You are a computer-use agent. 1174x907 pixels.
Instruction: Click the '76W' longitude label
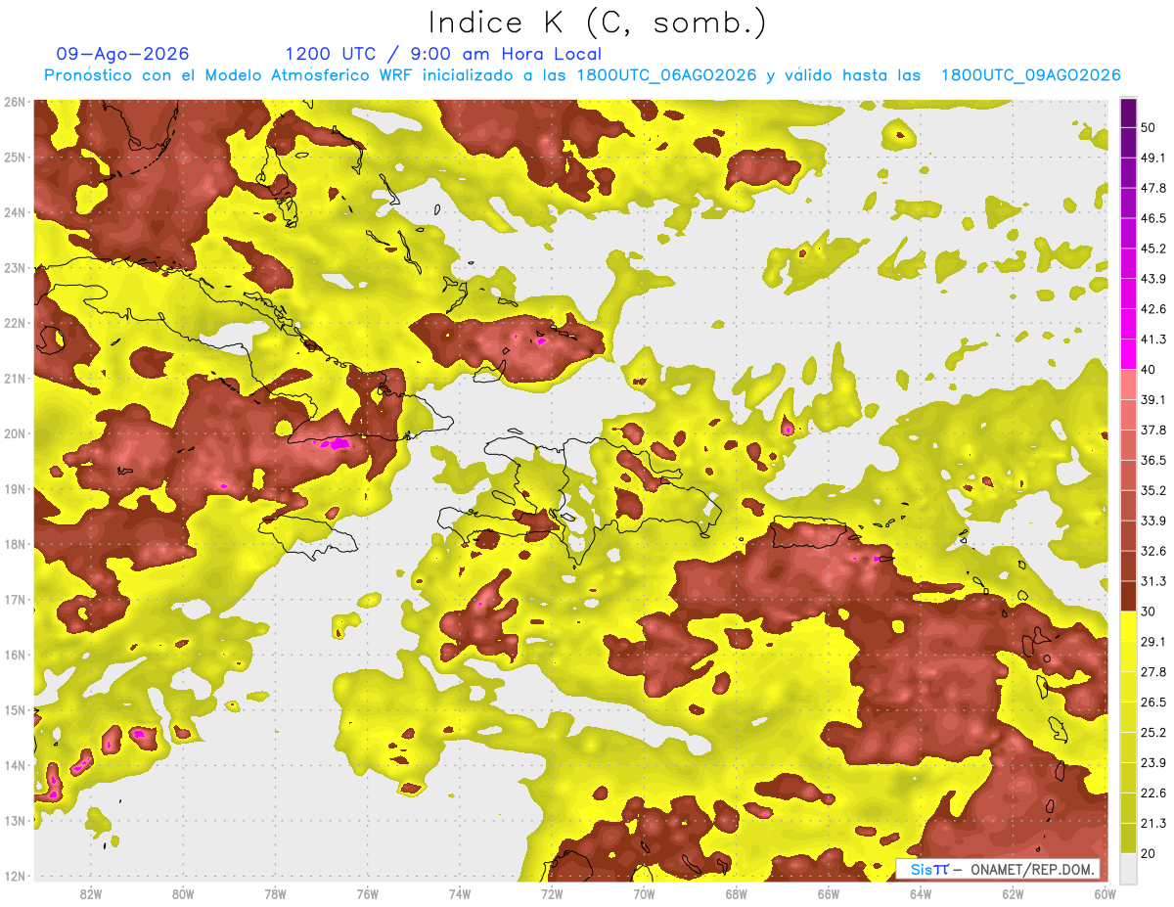[367, 893]
